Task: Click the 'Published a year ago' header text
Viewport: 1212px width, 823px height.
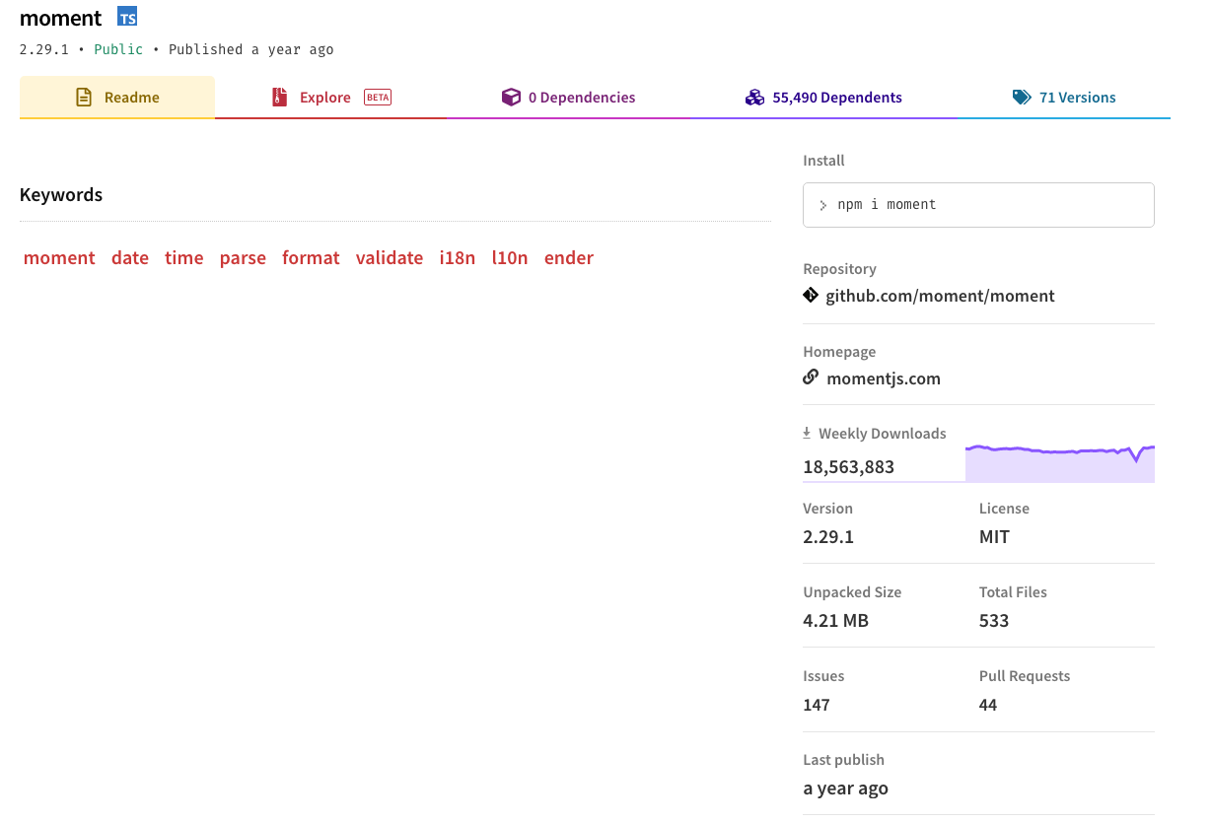Action: (251, 49)
